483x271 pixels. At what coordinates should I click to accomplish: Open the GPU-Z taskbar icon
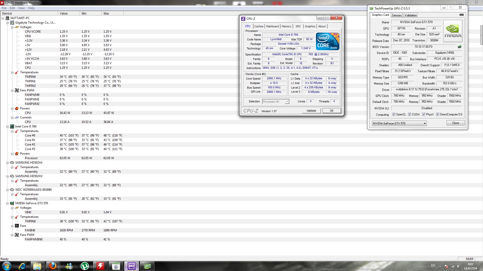coord(147,266)
